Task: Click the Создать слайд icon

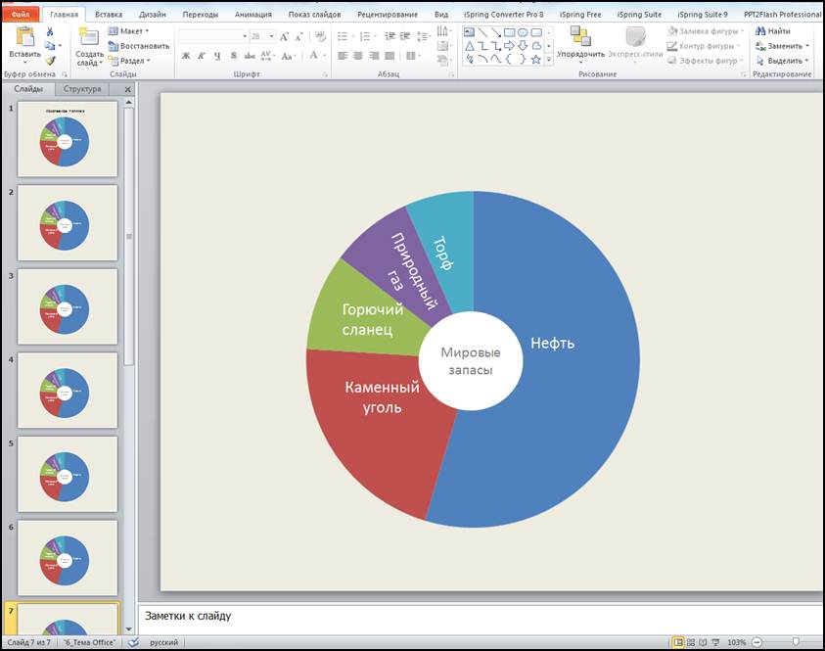Action: point(88,37)
